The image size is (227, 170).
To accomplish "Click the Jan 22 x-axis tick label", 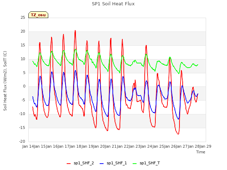I will pyautogui.click(x=123, y=146).
